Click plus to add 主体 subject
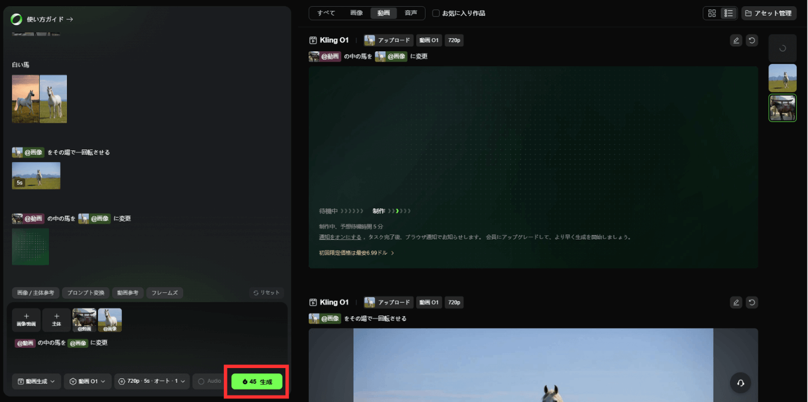The width and height of the screenshot is (808, 402). [56, 320]
